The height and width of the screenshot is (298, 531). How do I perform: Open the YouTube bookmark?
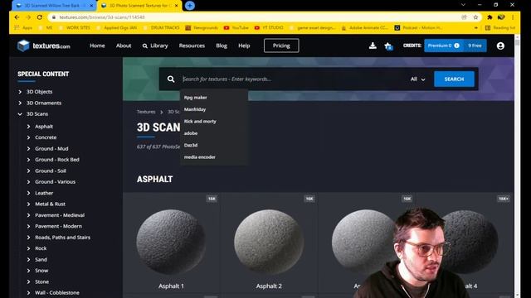(x=236, y=27)
